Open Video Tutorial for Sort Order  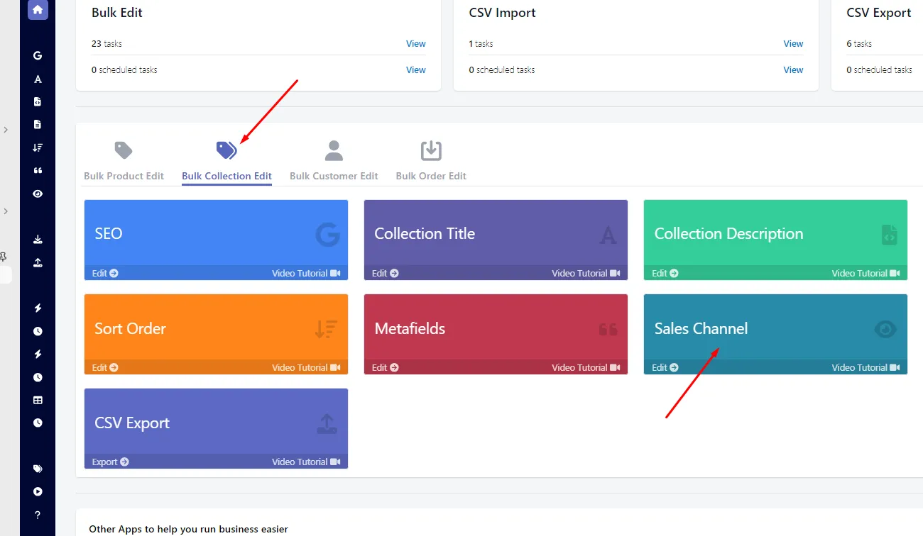[x=306, y=367]
